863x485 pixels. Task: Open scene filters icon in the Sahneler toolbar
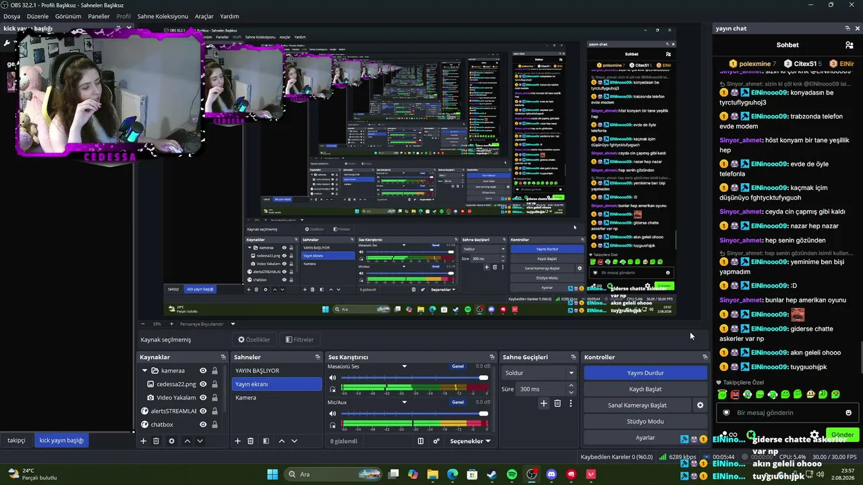click(266, 441)
